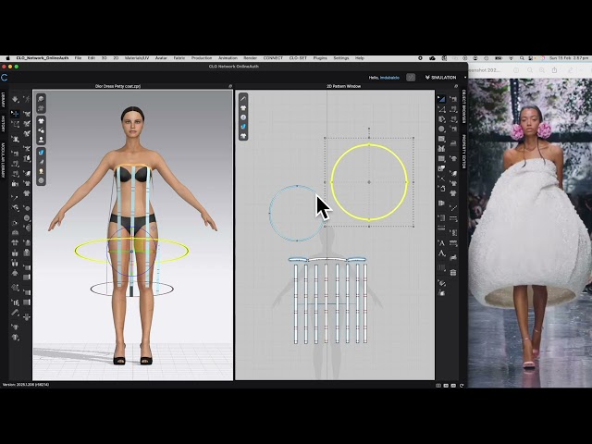Image resolution: width=592 pixels, height=444 pixels.
Task: Open the Plugins menu
Action: 320,58
